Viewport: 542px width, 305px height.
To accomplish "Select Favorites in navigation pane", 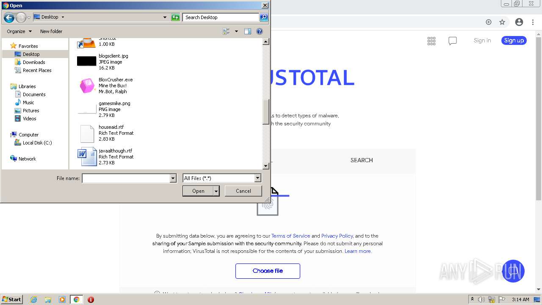I will (x=28, y=46).
